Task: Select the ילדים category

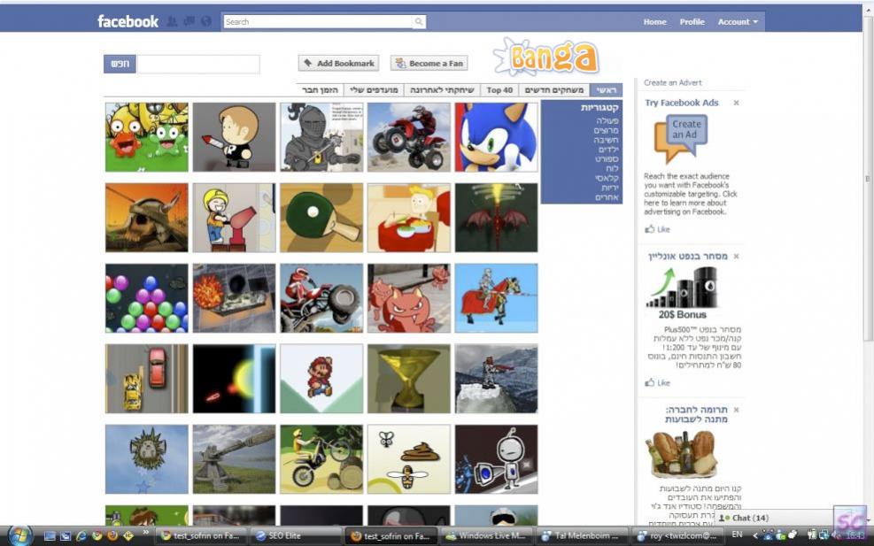Action: point(608,150)
